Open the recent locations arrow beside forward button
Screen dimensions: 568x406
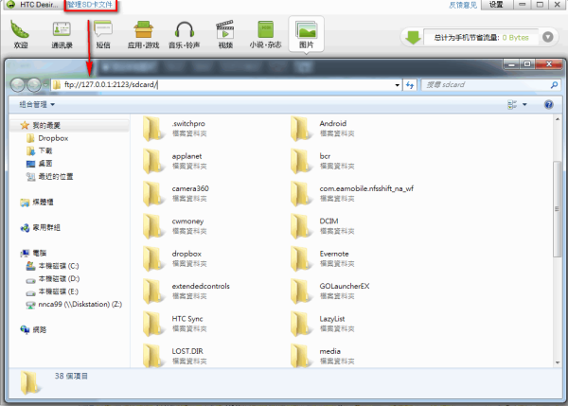tap(45, 85)
